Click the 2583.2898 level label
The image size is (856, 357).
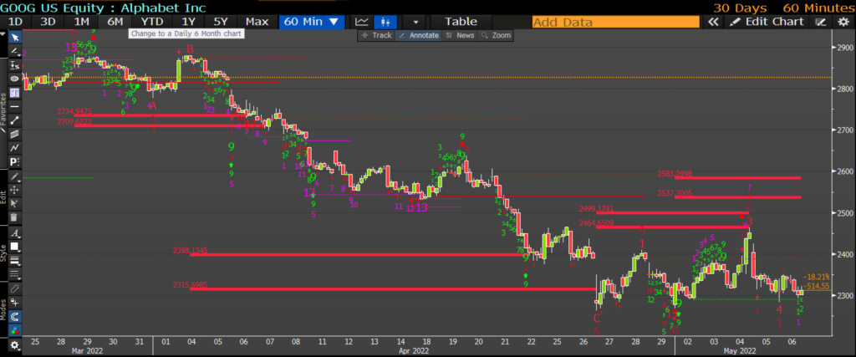point(675,174)
